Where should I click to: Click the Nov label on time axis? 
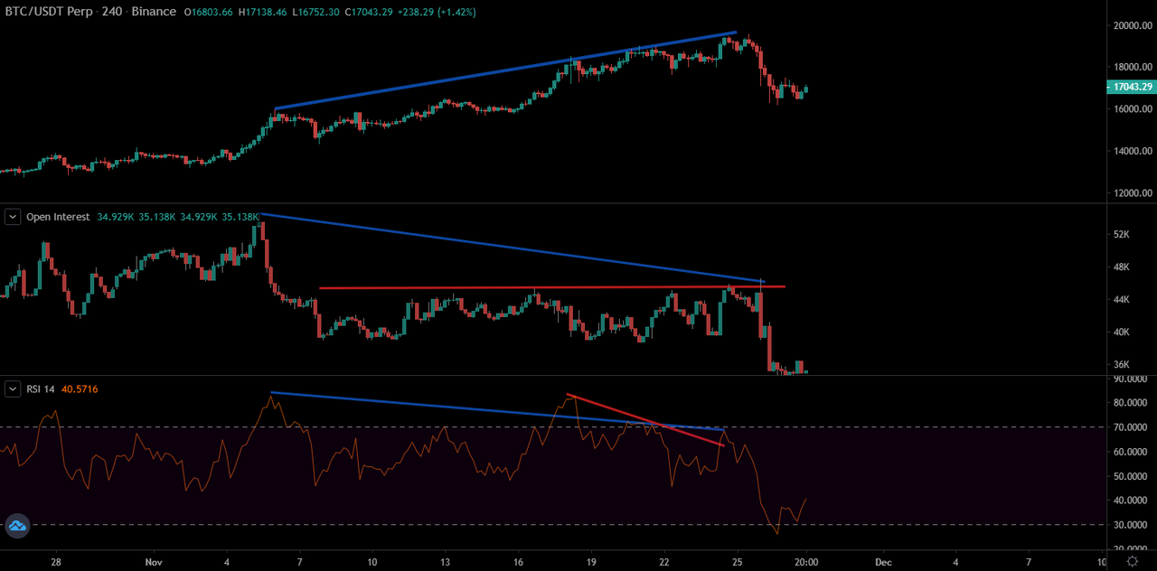154,561
